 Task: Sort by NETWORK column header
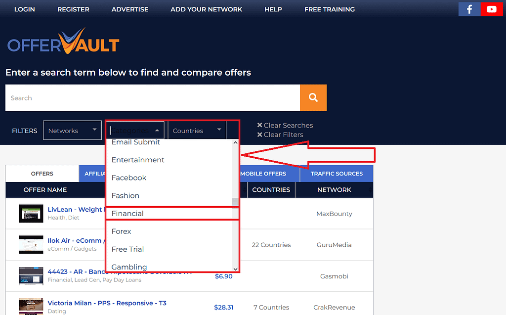coord(334,190)
